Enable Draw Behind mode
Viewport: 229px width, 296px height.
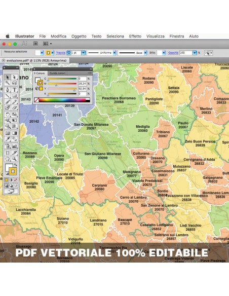(x=11, y=186)
